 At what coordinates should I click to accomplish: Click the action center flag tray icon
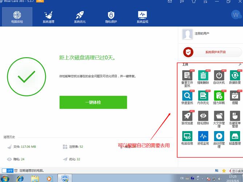(x=208, y=179)
